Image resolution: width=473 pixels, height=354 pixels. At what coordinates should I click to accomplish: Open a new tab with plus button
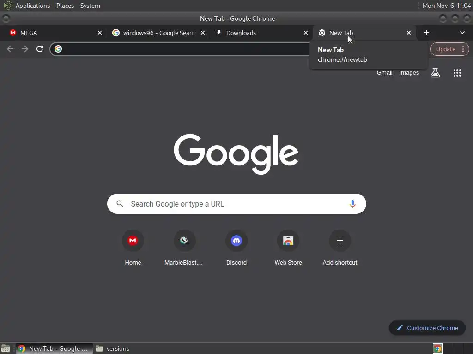(x=426, y=33)
